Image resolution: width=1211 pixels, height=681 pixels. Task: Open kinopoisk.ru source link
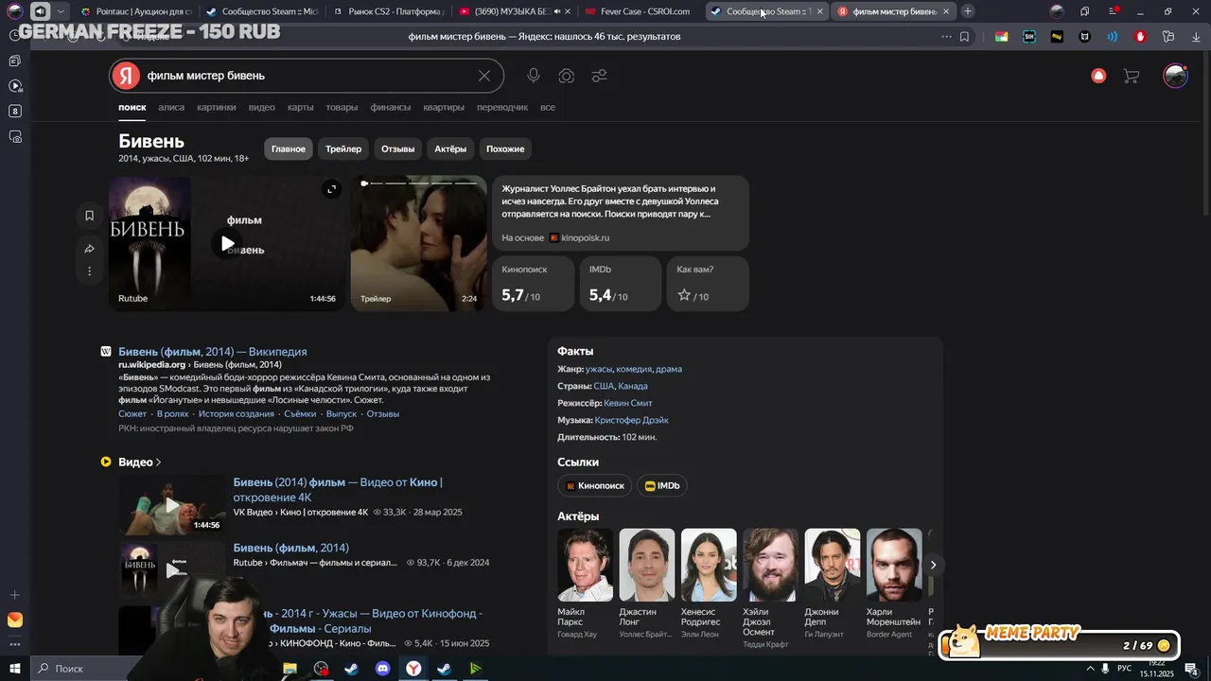(580, 238)
